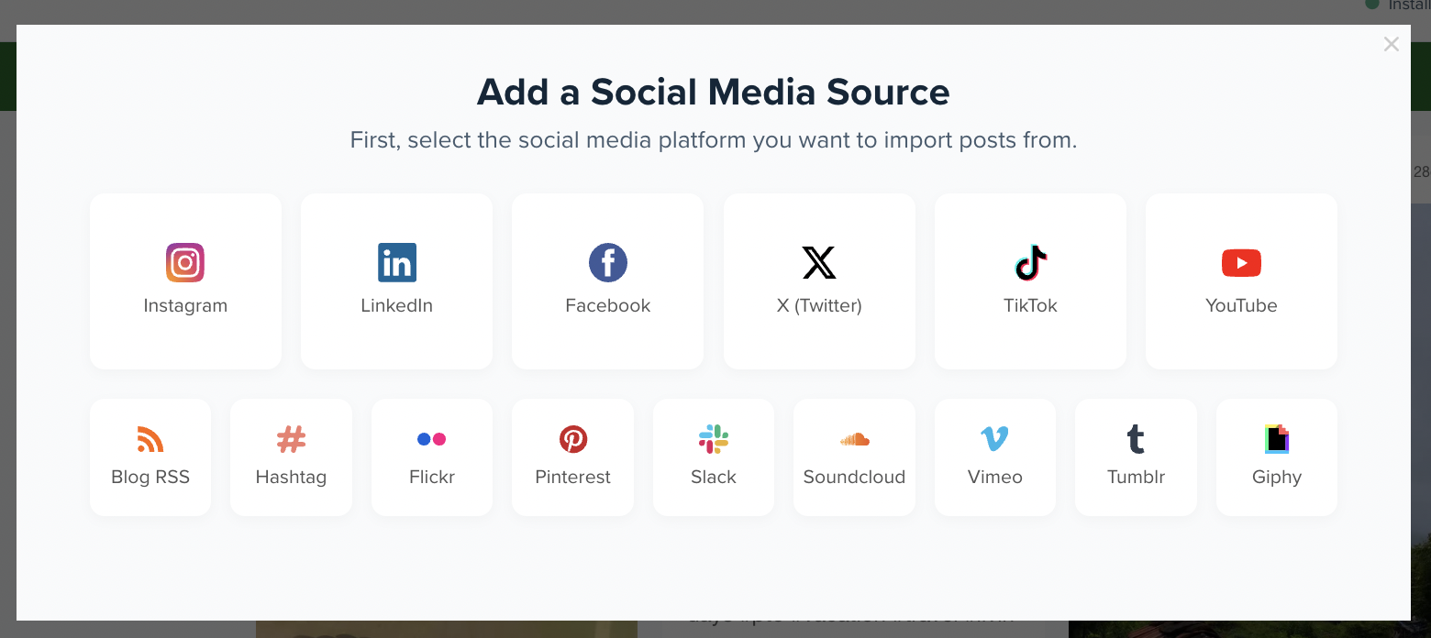Pick the Facebook source icon
Screen dimensions: 1431x638
[608, 263]
